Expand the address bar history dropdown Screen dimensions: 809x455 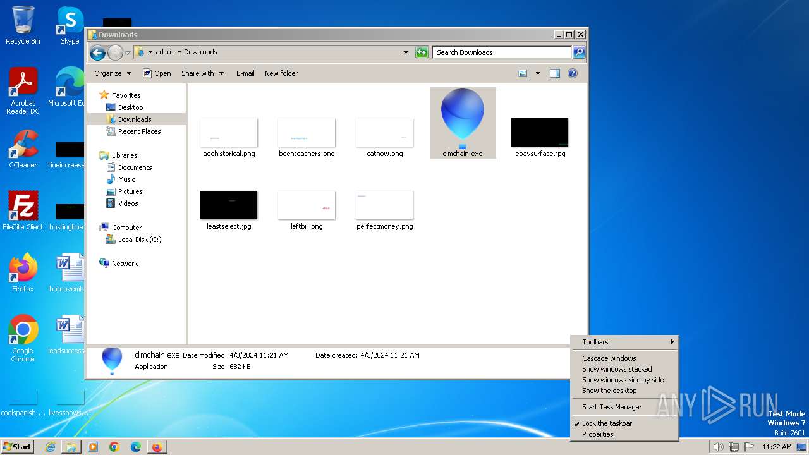(406, 52)
